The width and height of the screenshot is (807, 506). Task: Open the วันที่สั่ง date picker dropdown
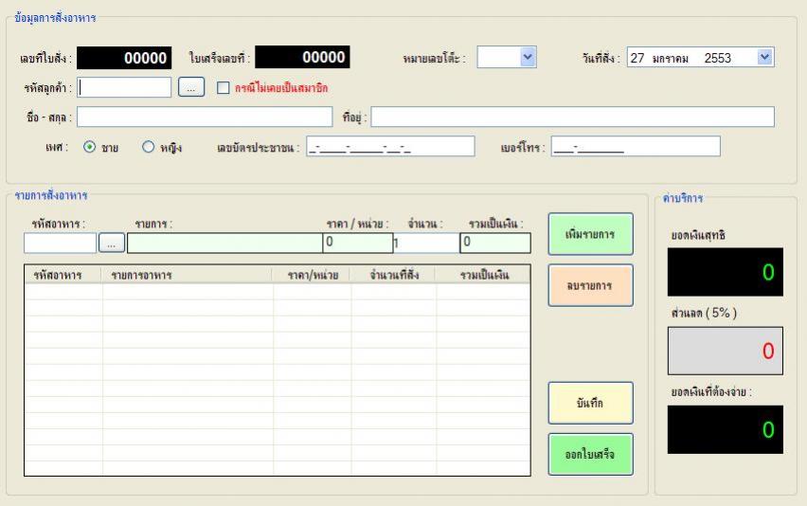(764, 58)
